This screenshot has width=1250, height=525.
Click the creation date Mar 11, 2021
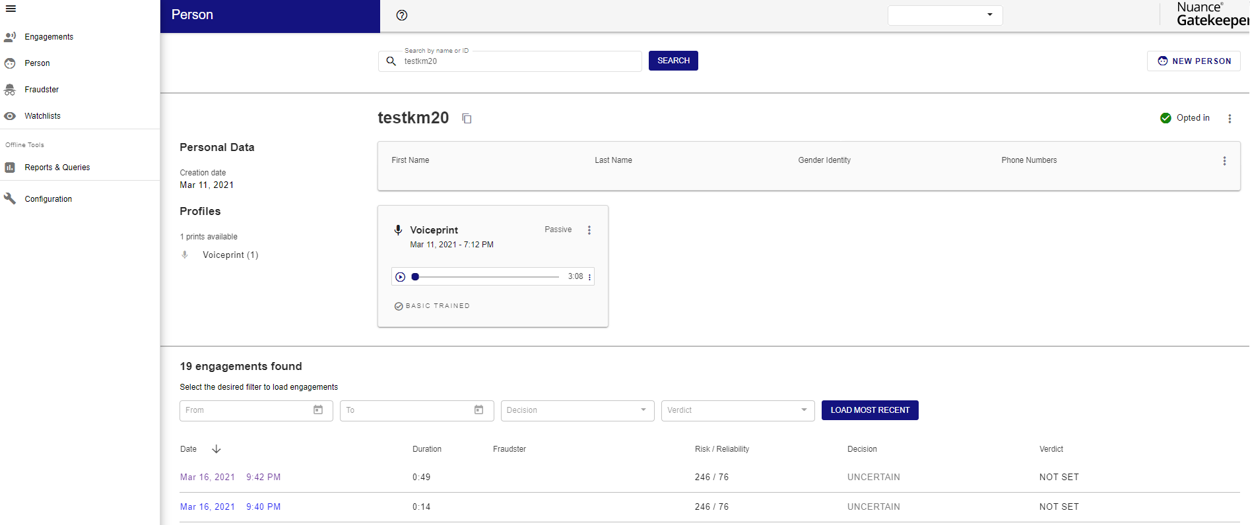(x=207, y=185)
